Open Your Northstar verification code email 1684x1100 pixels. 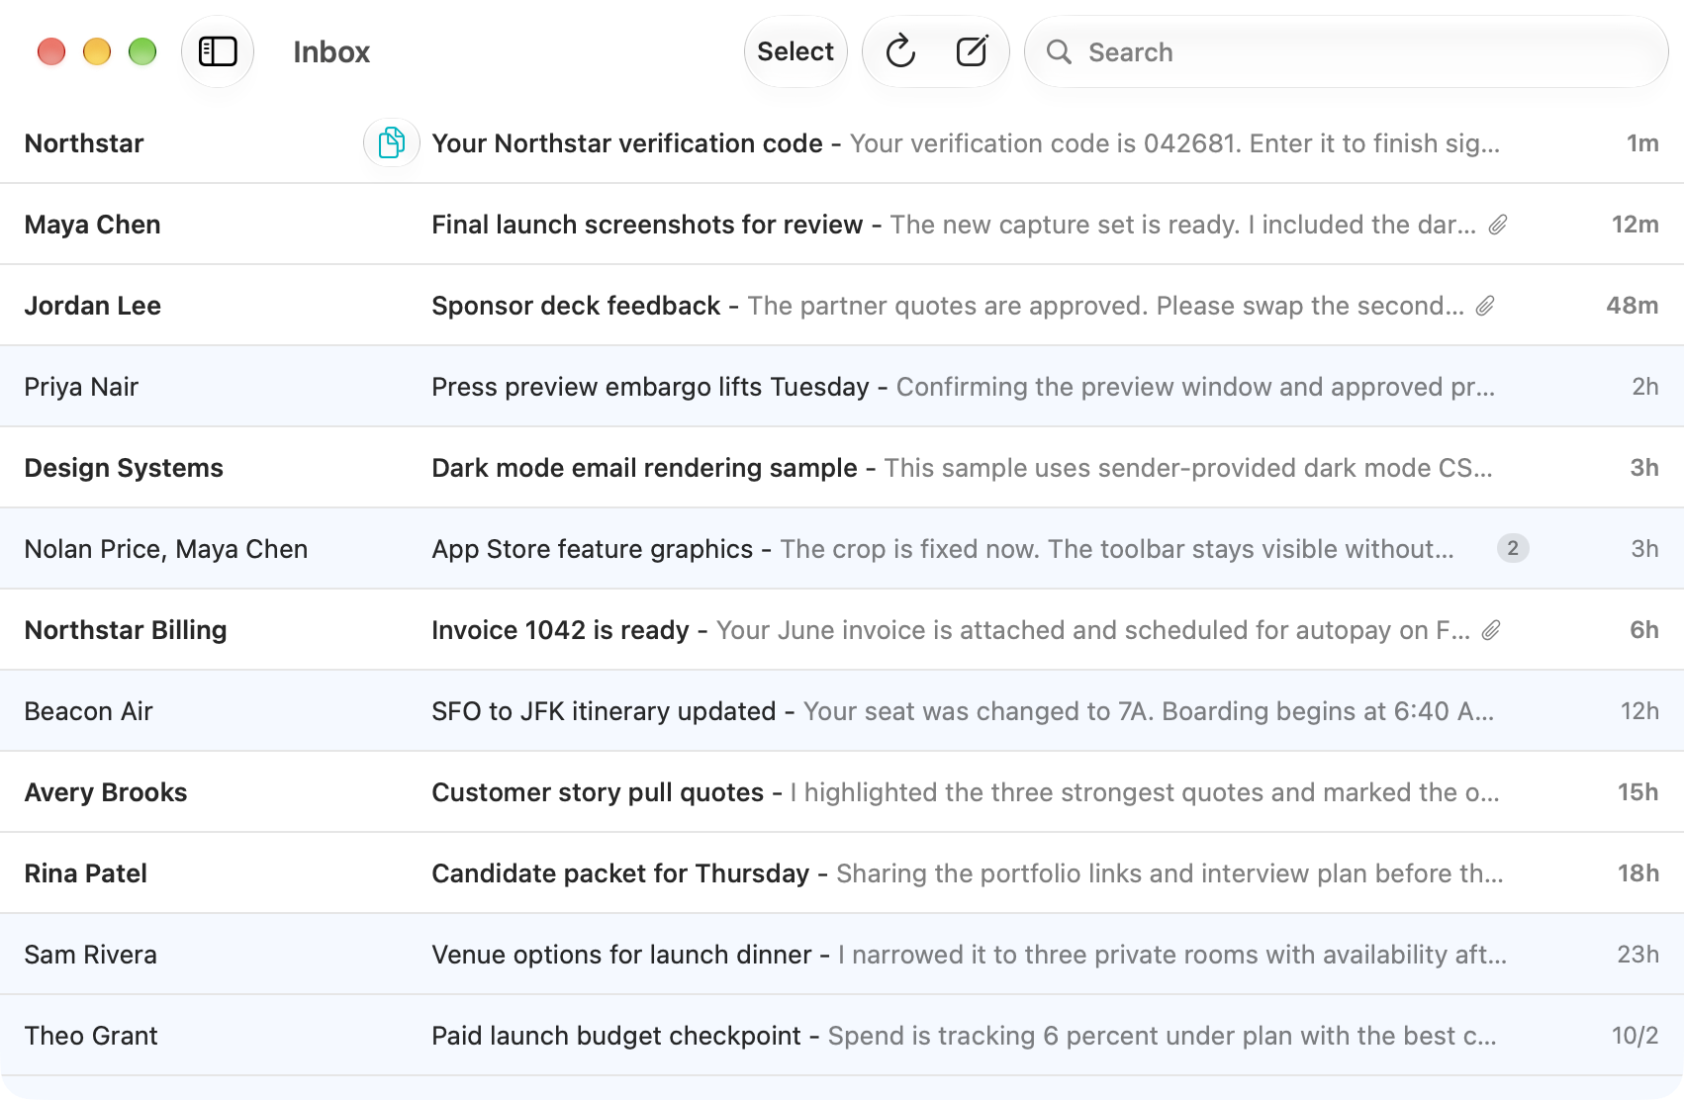842,143
